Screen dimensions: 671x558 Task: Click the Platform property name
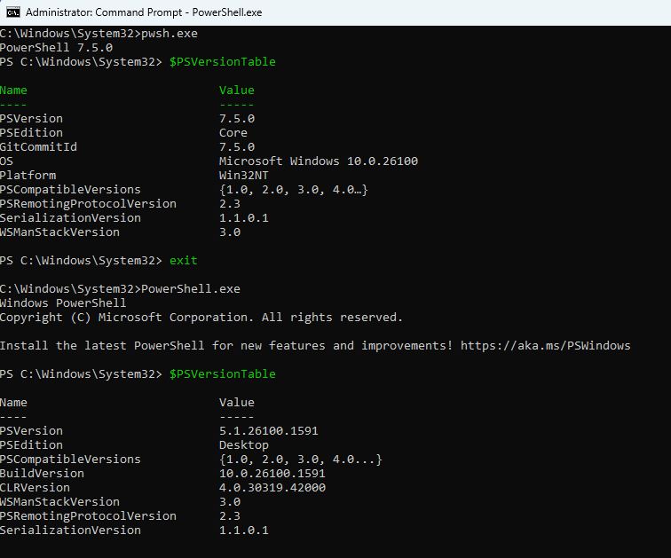(x=28, y=176)
